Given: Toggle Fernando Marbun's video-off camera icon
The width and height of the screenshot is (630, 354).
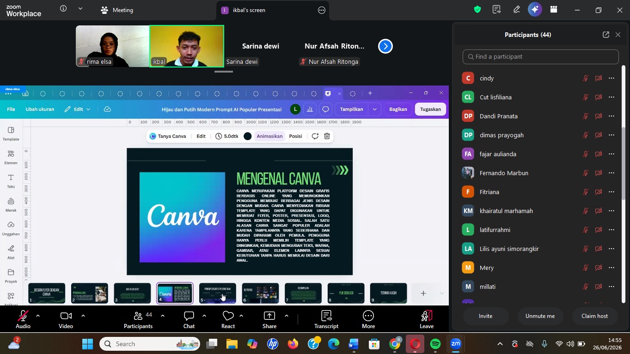Looking at the screenshot, I should (x=599, y=173).
